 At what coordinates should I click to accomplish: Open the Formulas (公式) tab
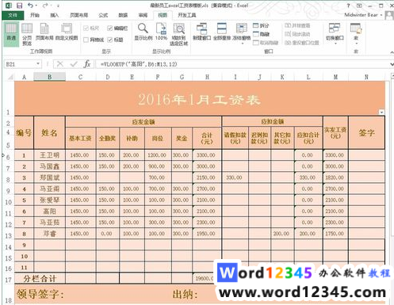coord(103,15)
